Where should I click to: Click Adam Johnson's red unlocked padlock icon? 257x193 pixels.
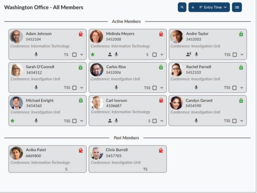coord(81,34)
